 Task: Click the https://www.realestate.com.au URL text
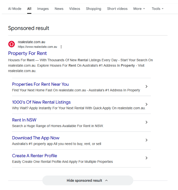(x=37, y=47)
